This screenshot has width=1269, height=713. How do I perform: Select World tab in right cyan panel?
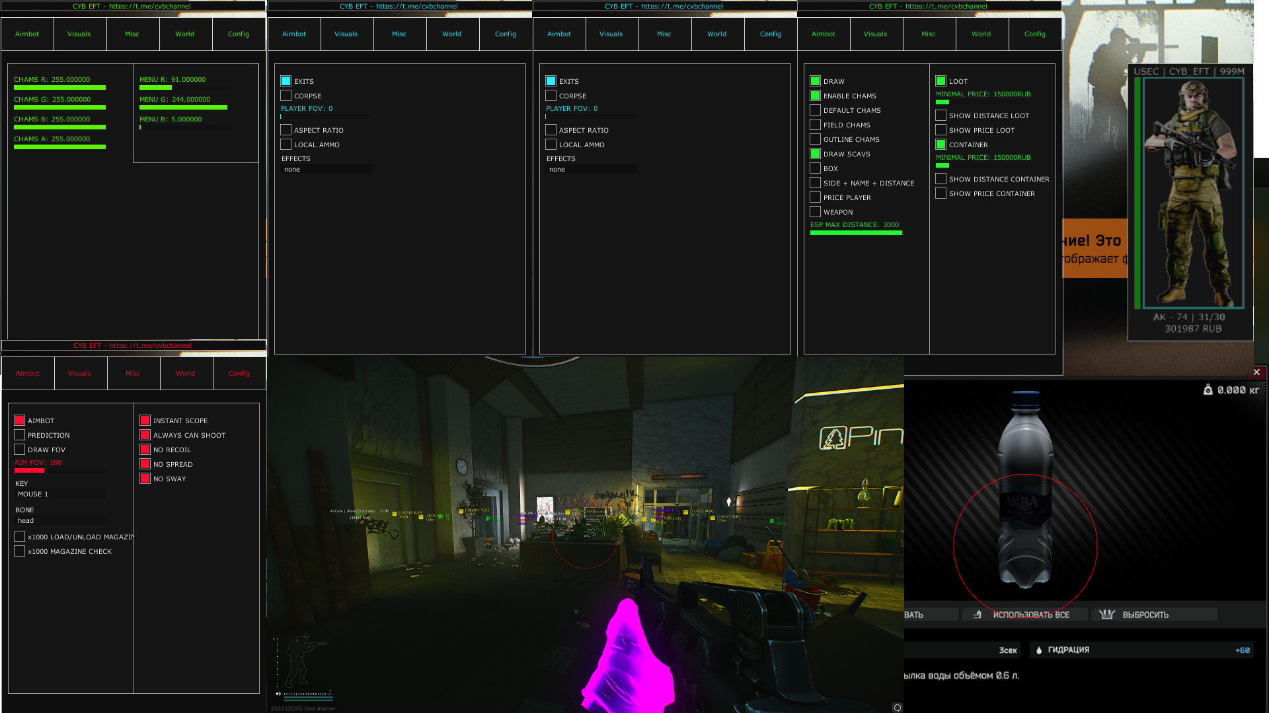click(x=717, y=34)
